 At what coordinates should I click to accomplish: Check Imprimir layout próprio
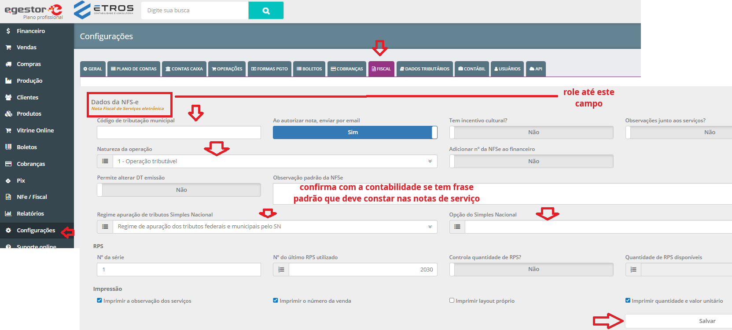click(x=452, y=301)
